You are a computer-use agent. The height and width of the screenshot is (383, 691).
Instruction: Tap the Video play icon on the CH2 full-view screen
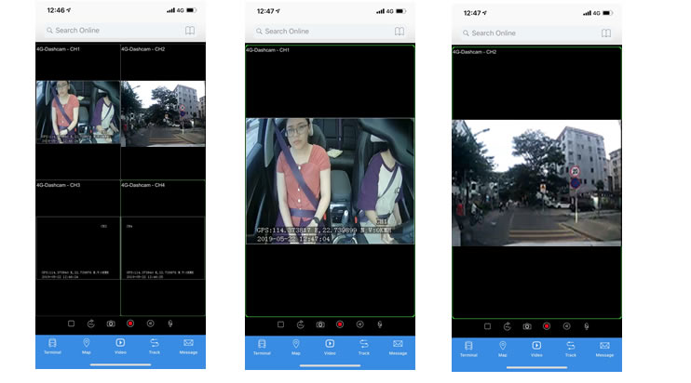pos(536,345)
